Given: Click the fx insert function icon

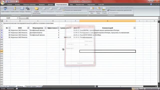Looking at the screenshot, I should 27,18.
